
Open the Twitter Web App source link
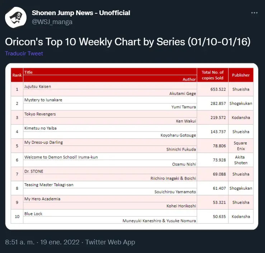click(x=110, y=242)
